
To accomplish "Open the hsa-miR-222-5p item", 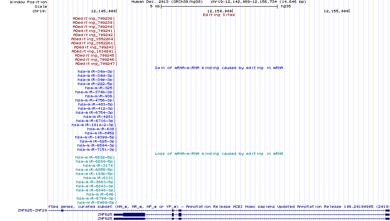I will [95, 84].
